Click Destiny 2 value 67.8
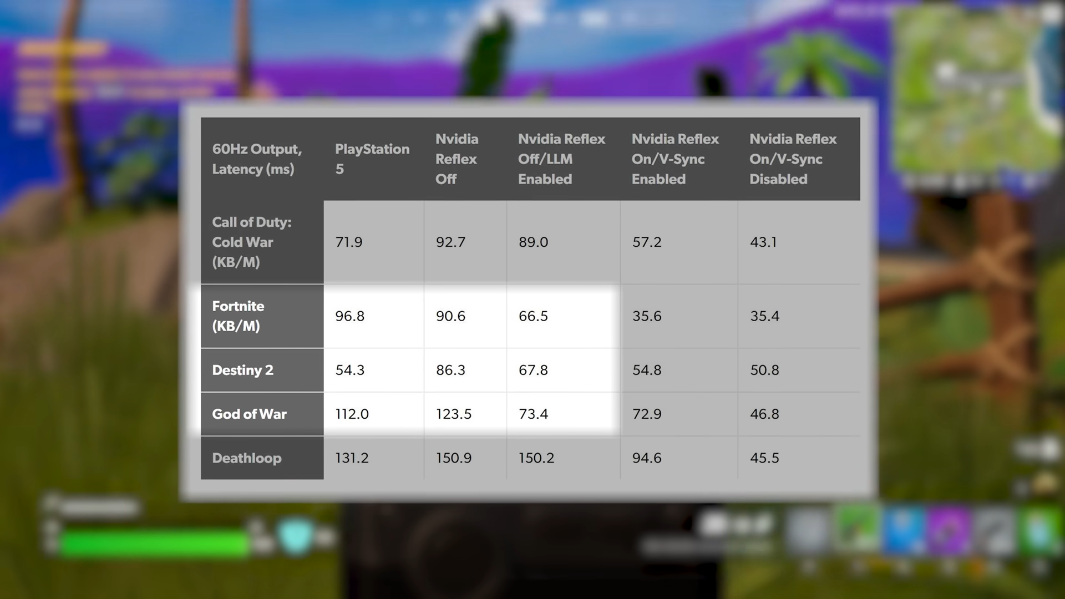The image size is (1065, 599). [533, 370]
